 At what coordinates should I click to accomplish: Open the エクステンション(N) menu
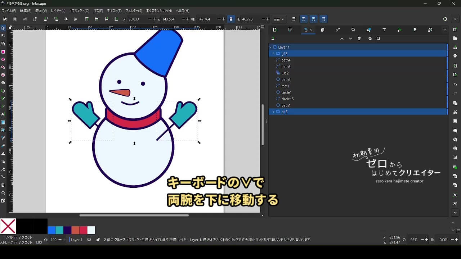point(159,11)
